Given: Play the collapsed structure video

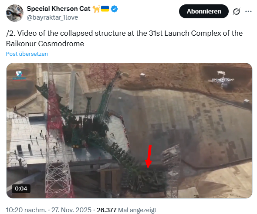Looking at the screenshot, I should [129, 131].
